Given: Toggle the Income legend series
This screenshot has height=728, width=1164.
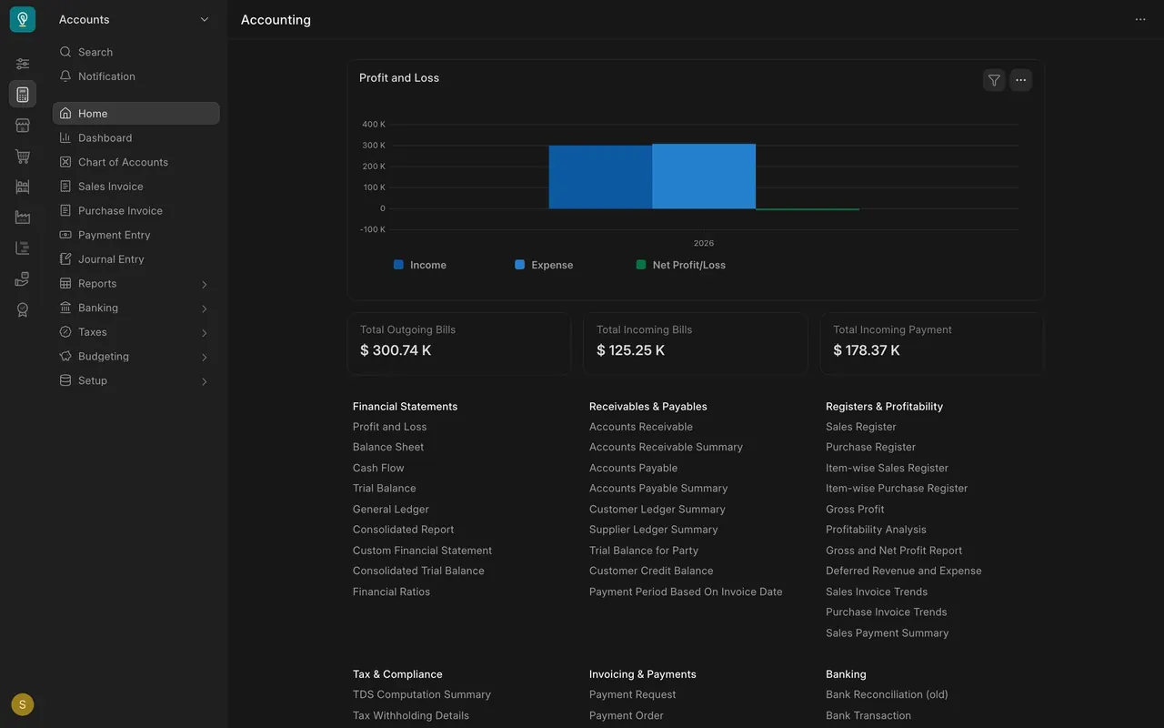Looking at the screenshot, I should pyautogui.click(x=420, y=265).
